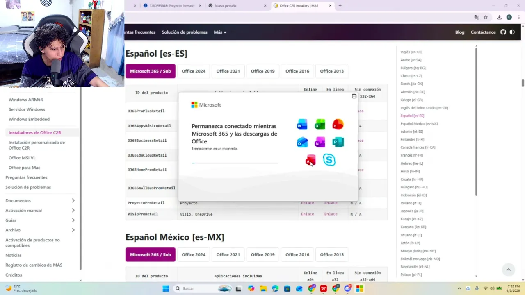The width and height of the screenshot is (525, 295).
Task: Open the Windows Start button
Action: click(x=166, y=288)
